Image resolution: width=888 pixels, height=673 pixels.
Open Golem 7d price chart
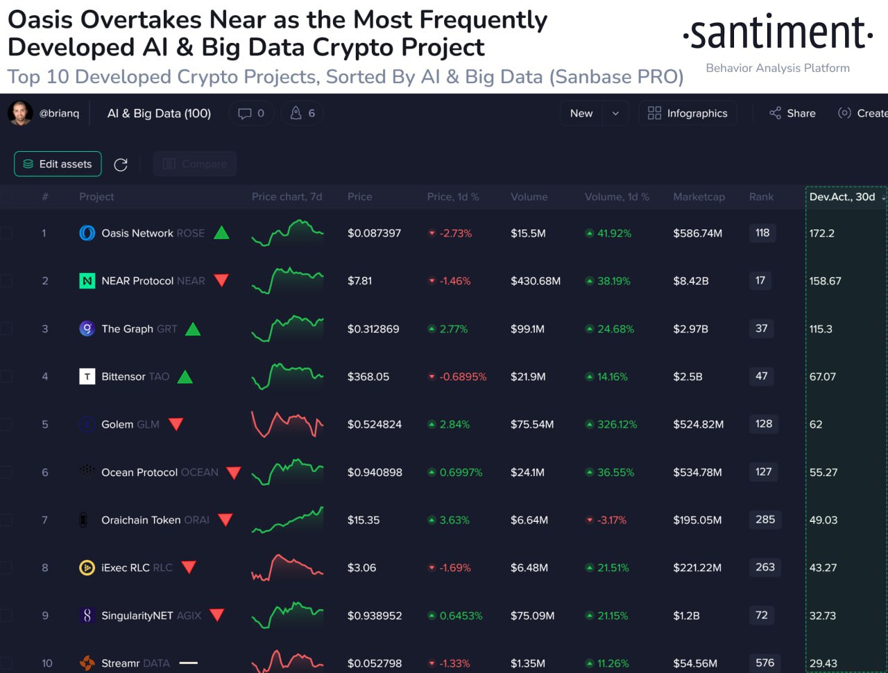click(x=287, y=424)
